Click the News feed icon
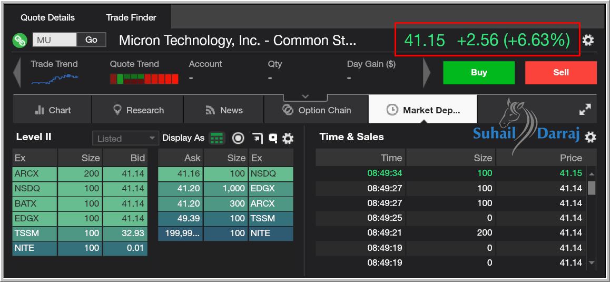This screenshot has width=610, height=282. coord(211,111)
